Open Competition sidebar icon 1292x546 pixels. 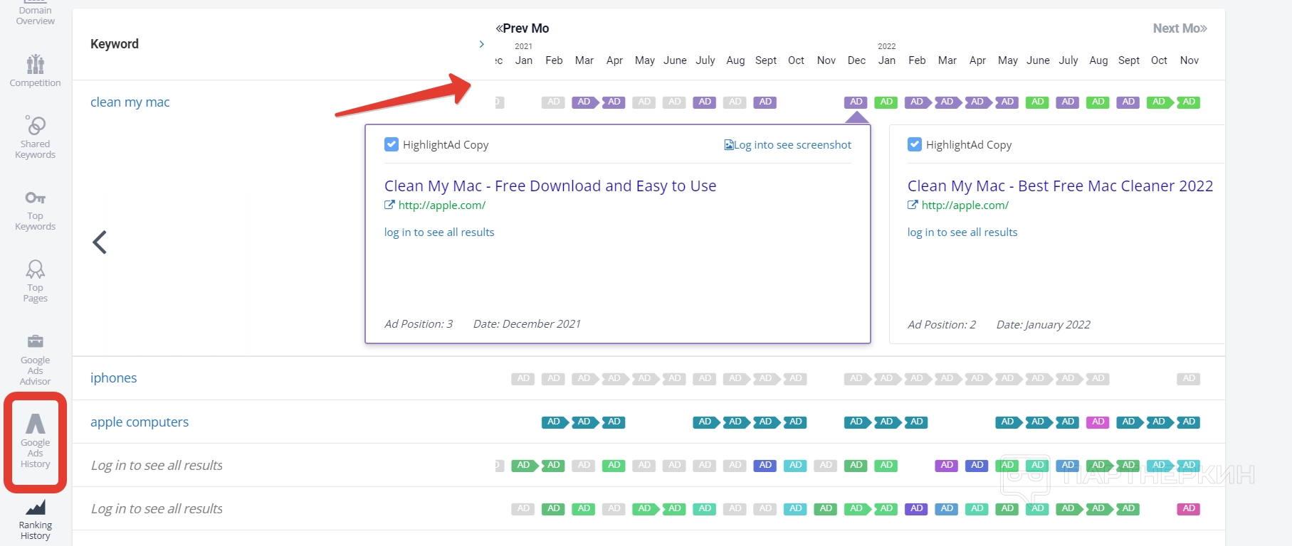(x=35, y=65)
